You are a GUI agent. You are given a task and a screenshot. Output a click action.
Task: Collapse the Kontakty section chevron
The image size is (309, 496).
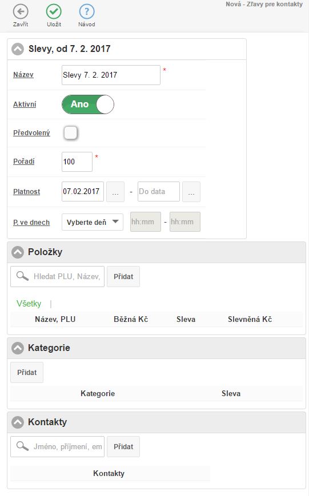[18, 422]
